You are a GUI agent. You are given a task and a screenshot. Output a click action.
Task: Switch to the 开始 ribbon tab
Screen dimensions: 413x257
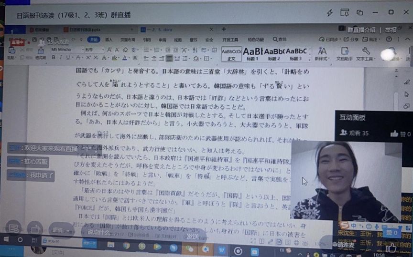click(94, 40)
